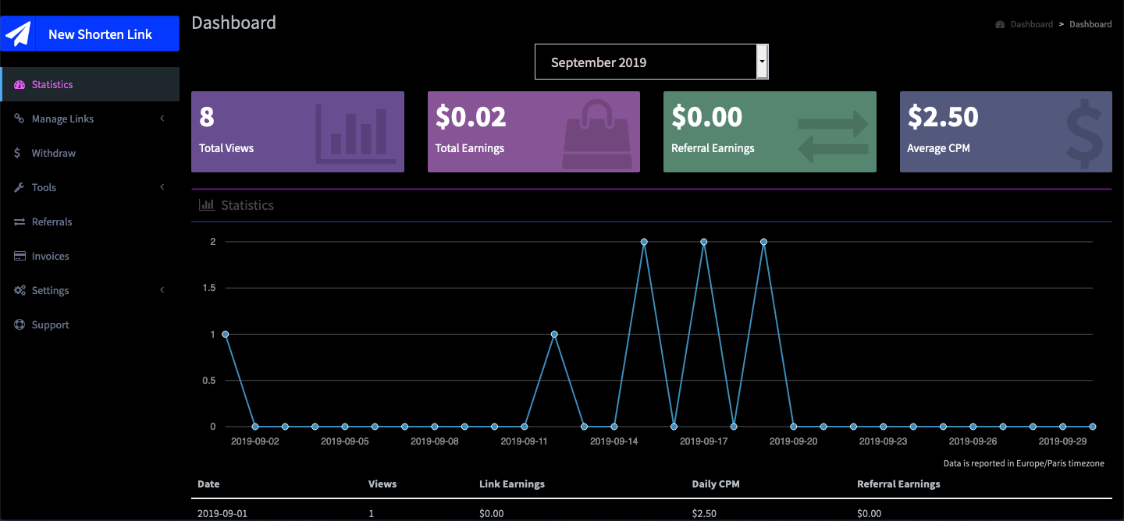Select the Average CPM stat card
1124x521 pixels.
coord(1005,132)
